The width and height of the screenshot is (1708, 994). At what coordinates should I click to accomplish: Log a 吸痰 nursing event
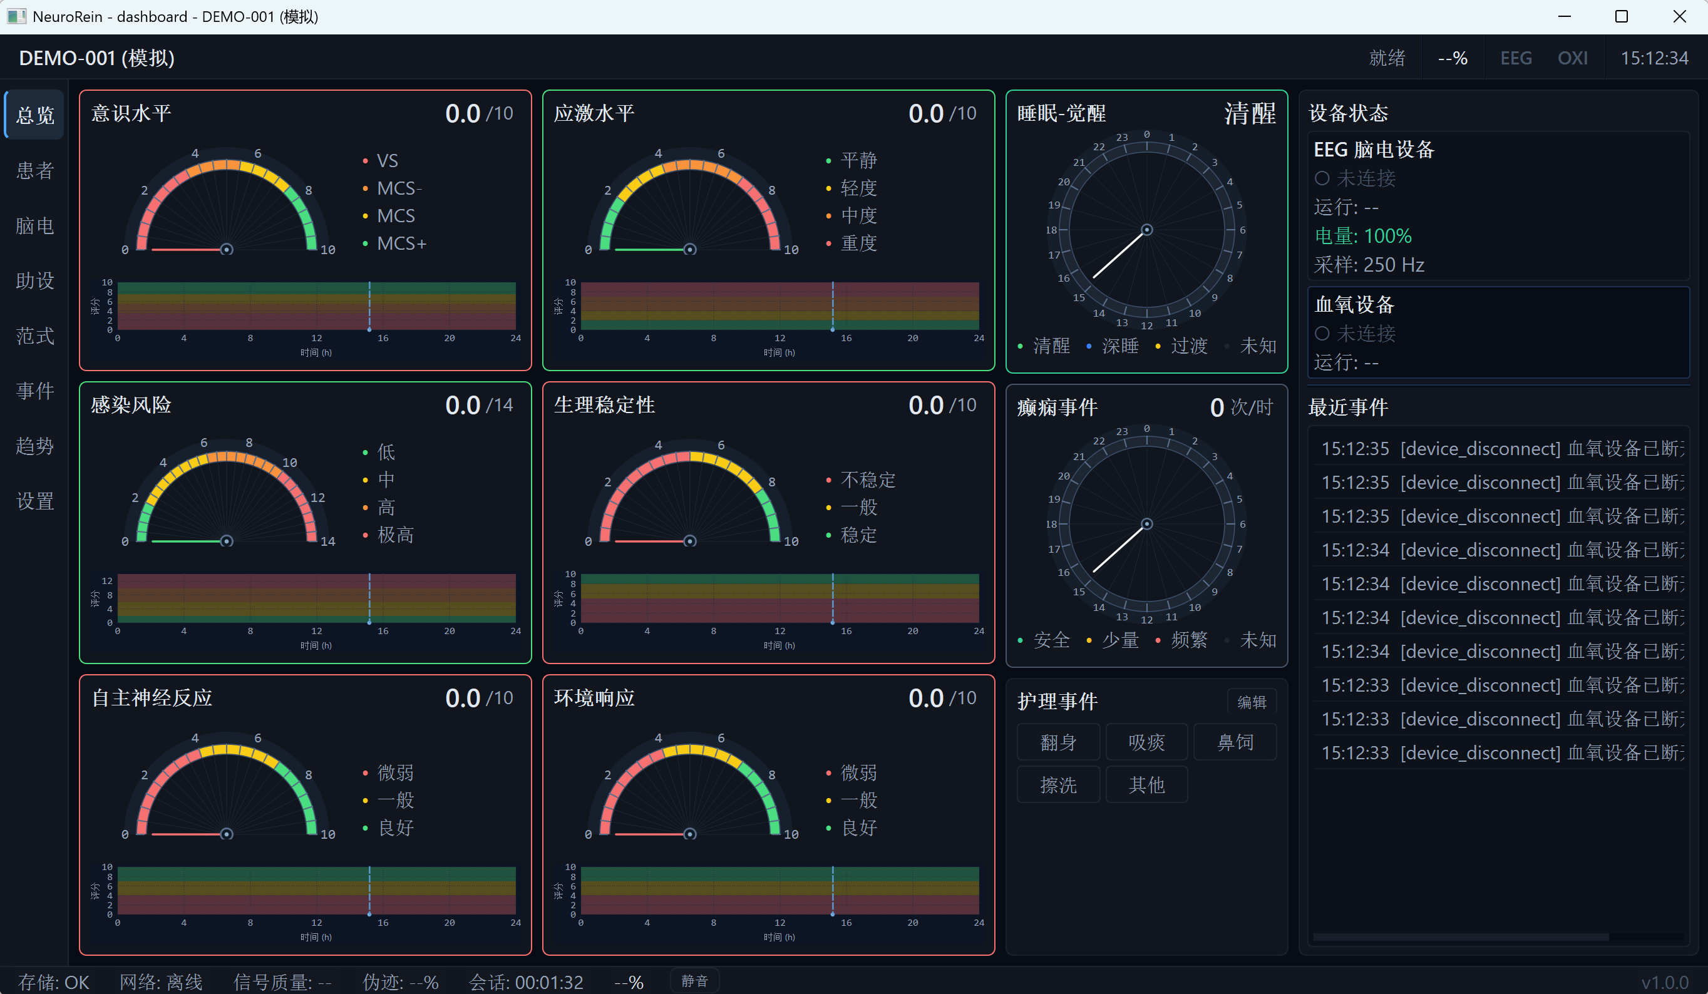tap(1146, 742)
